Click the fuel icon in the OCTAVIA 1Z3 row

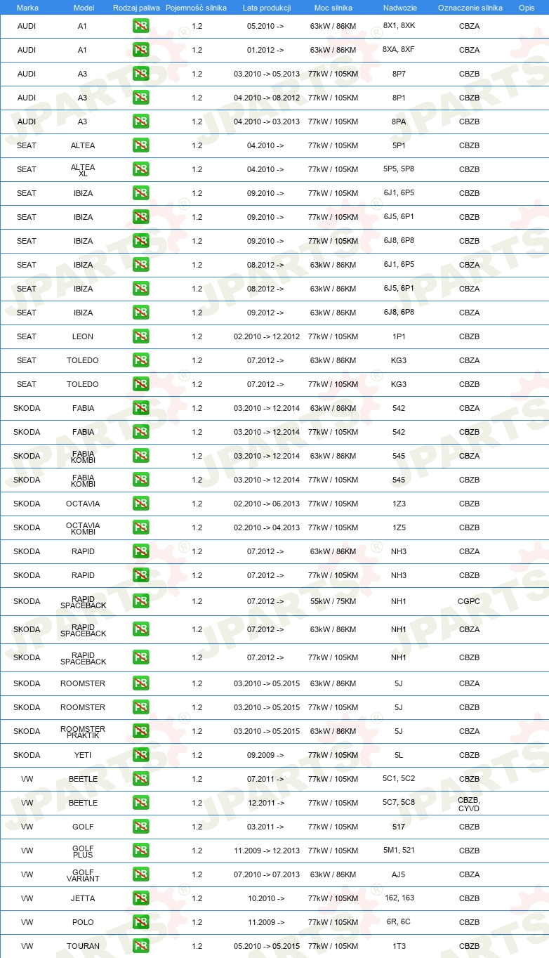tap(140, 503)
